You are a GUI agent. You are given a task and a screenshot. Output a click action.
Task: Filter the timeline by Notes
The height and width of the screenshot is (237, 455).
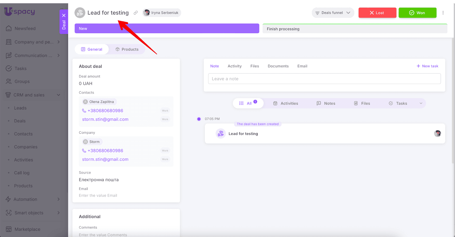tap(326, 103)
